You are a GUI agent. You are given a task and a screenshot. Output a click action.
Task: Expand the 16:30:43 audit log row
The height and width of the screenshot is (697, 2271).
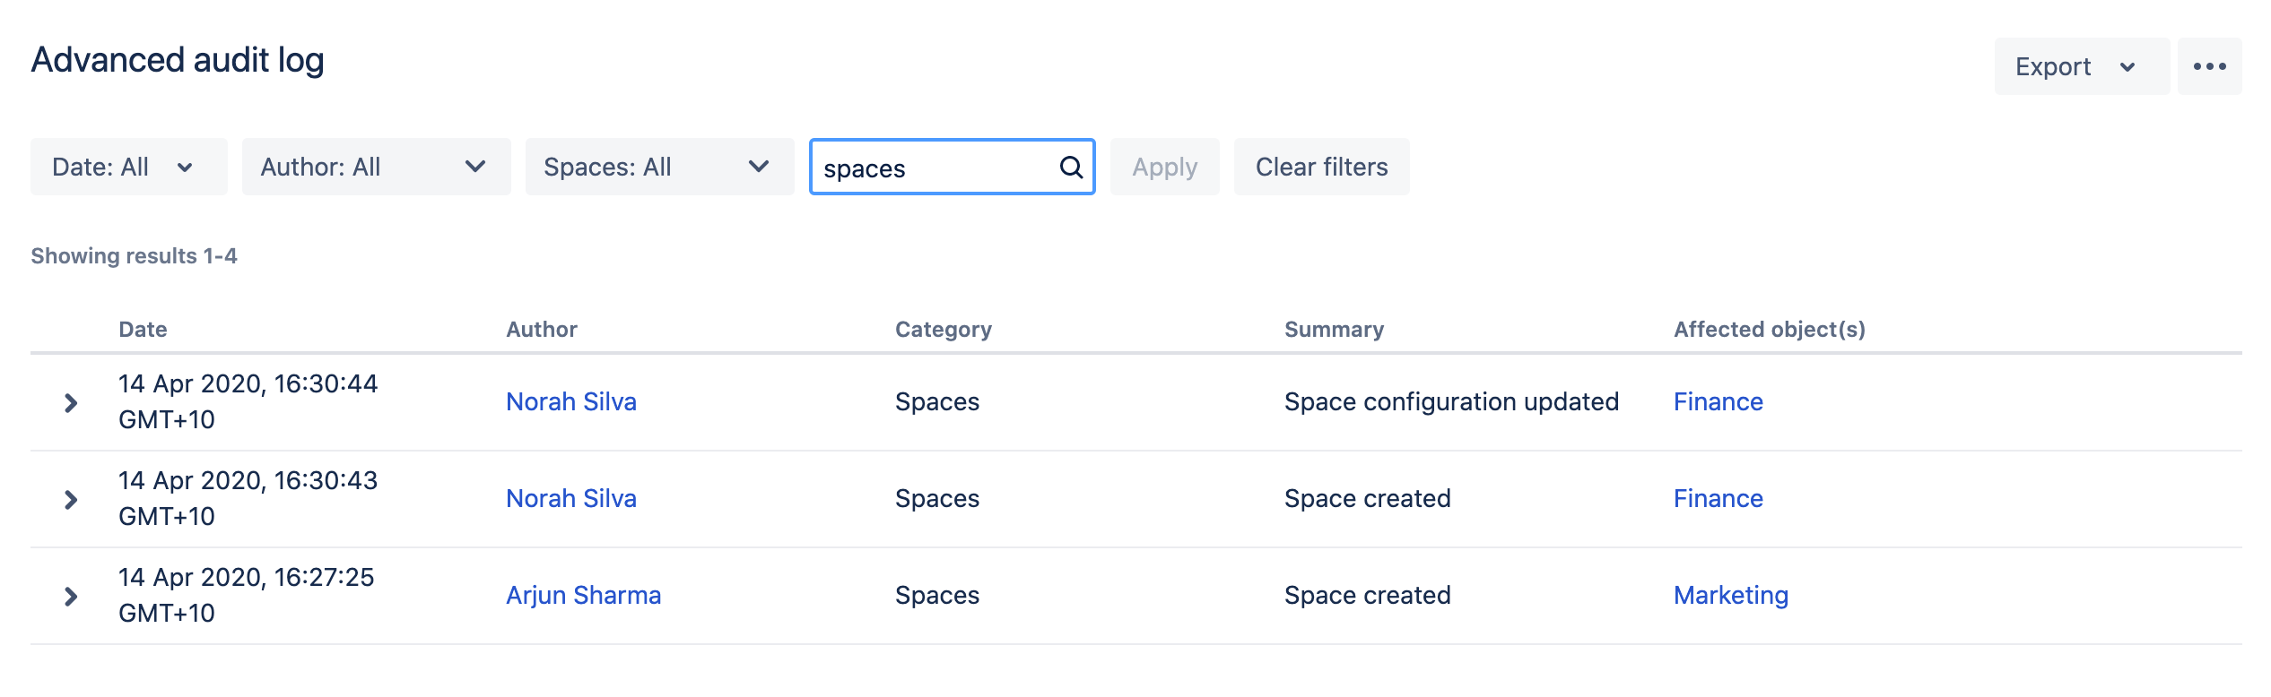click(71, 499)
